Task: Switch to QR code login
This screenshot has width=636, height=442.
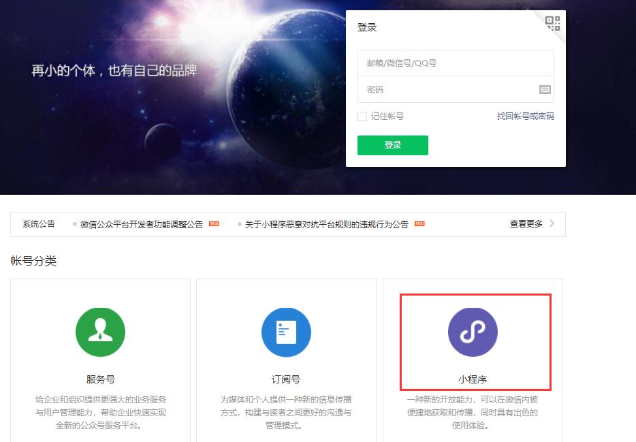Action: pyautogui.click(x=552, y=24)
